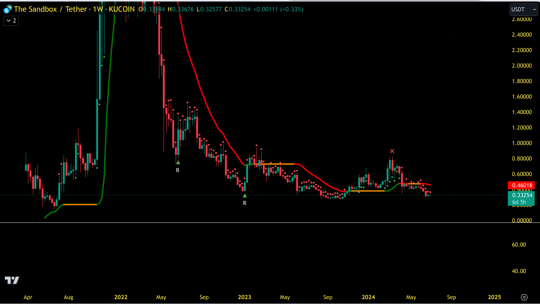The width and height of the screenshot is (540, 304).
Task: Click the 0.00000 price axis label
Action: [x=522, y=221]
